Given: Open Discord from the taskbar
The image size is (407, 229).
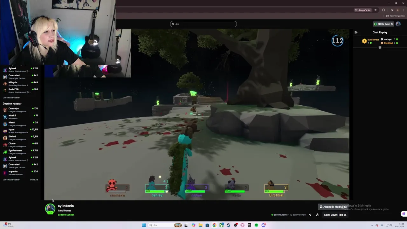Looking at the screenshot, I should pos(264,225).
